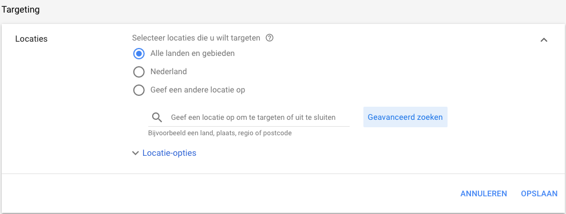Image resolution: width=566 pixels, height=214 pixels.
Task: Cancel changes with ANNULEREN
Action: pos(484,193)
